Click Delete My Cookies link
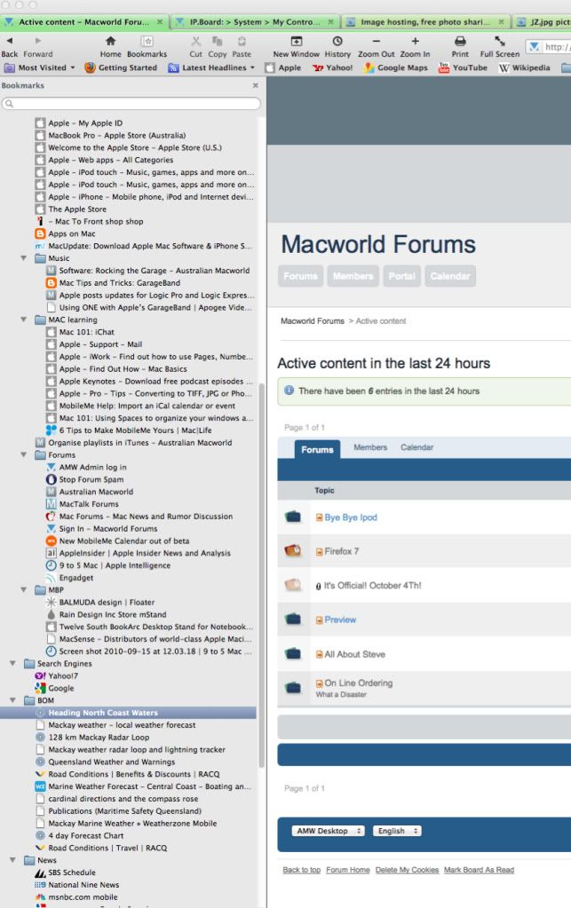The height and width of the screenshot is (908, 571). tap(407, 870)
